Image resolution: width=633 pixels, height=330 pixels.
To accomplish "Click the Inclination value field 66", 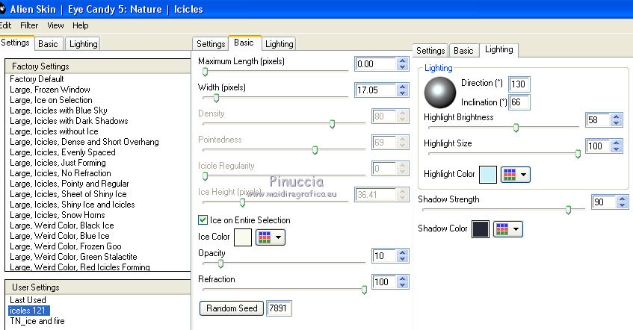I will pyautogui.click(x=519, y=102).
